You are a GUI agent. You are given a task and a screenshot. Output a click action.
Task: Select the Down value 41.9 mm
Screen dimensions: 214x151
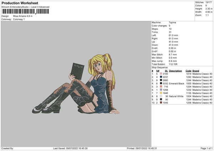click(x=173, y=45)
